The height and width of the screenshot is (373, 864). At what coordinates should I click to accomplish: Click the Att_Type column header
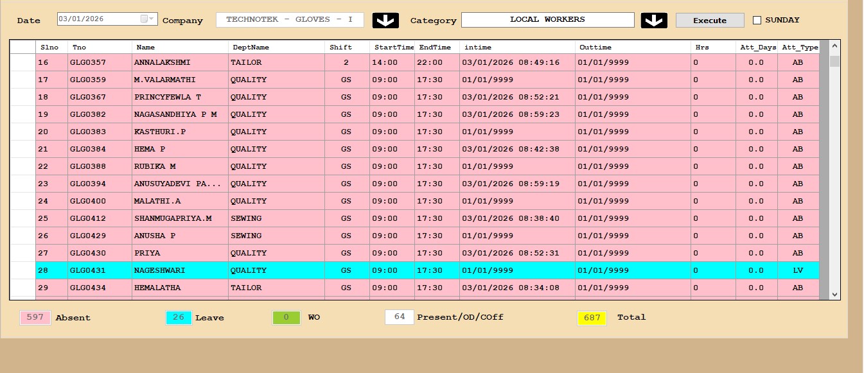799,47
